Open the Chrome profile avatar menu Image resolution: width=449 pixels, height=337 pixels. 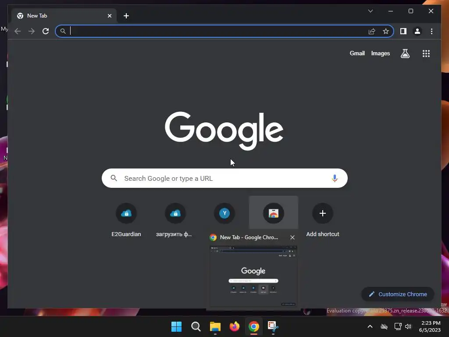tap(417, 31)
